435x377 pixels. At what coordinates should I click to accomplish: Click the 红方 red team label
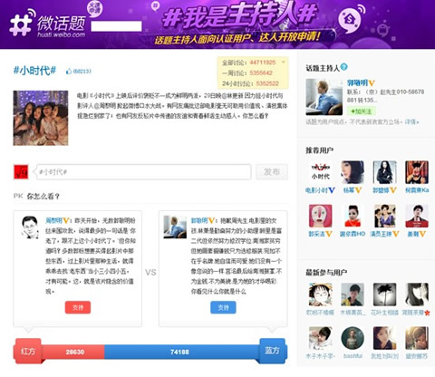(x=28, y=351)
